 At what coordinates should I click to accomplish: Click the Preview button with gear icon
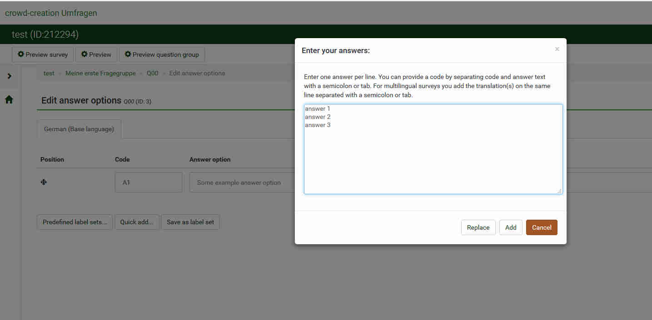coord(96,54)
